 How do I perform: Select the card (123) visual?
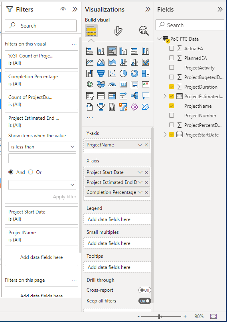(x=123, y=85)
